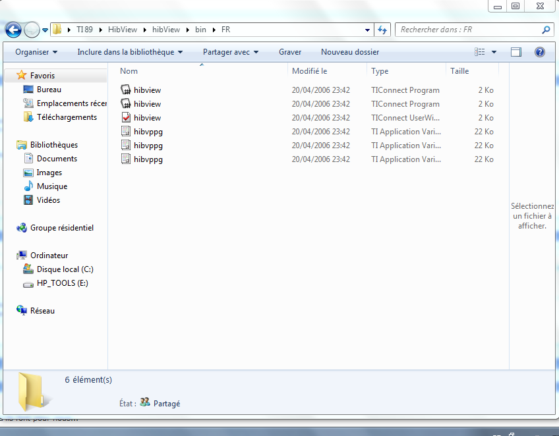The width and height of the screenshot is (559, 436).
Task: Open the Help question mark icon
Action: (x=539, y=52)
